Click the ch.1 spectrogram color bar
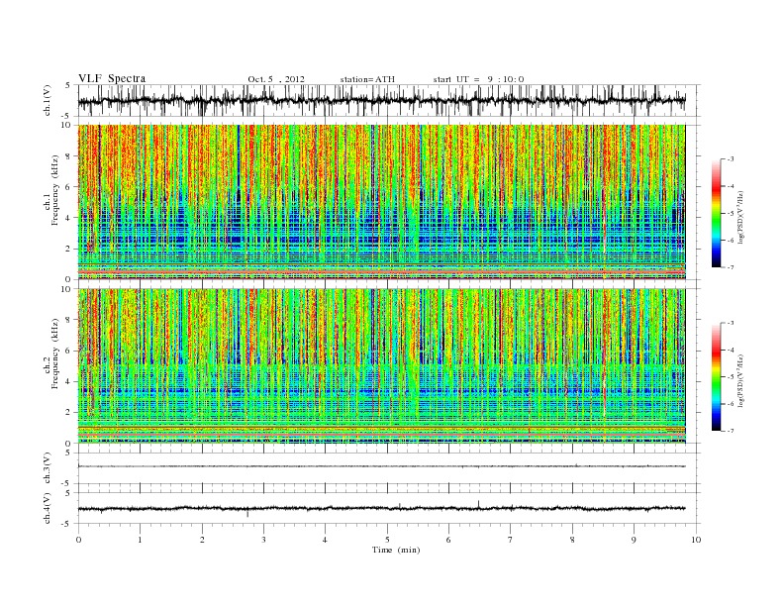 (716, 214)
